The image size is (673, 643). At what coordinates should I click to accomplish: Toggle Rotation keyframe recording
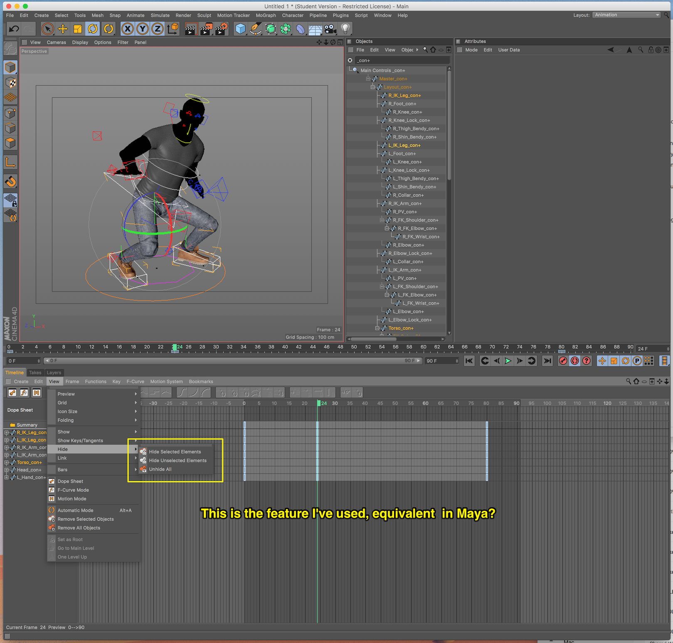[625, 361]
